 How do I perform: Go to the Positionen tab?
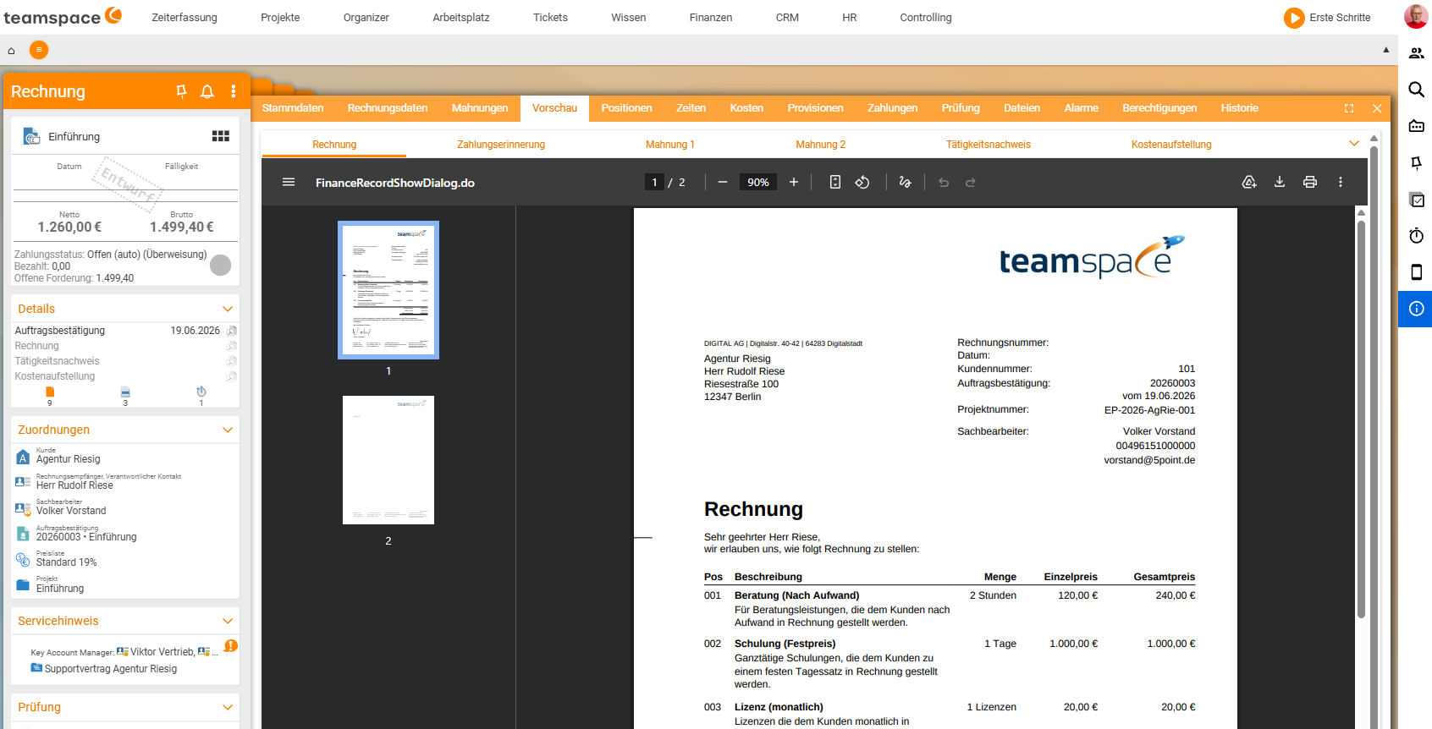(626, 108)
